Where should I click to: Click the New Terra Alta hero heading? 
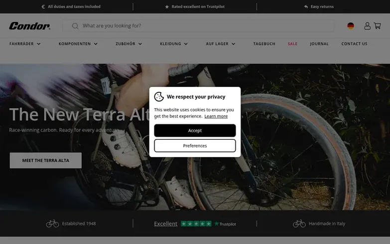click(x=80, y=115)
